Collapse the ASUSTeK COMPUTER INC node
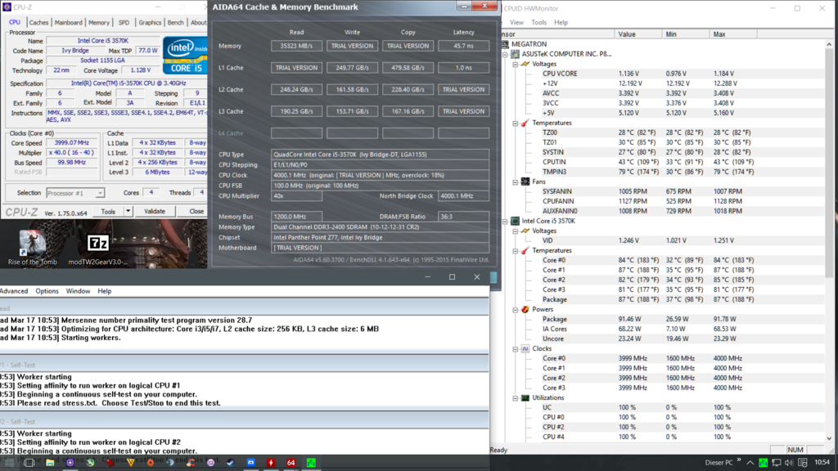Screen dimensions: 838x471 (x=505, y=54)
